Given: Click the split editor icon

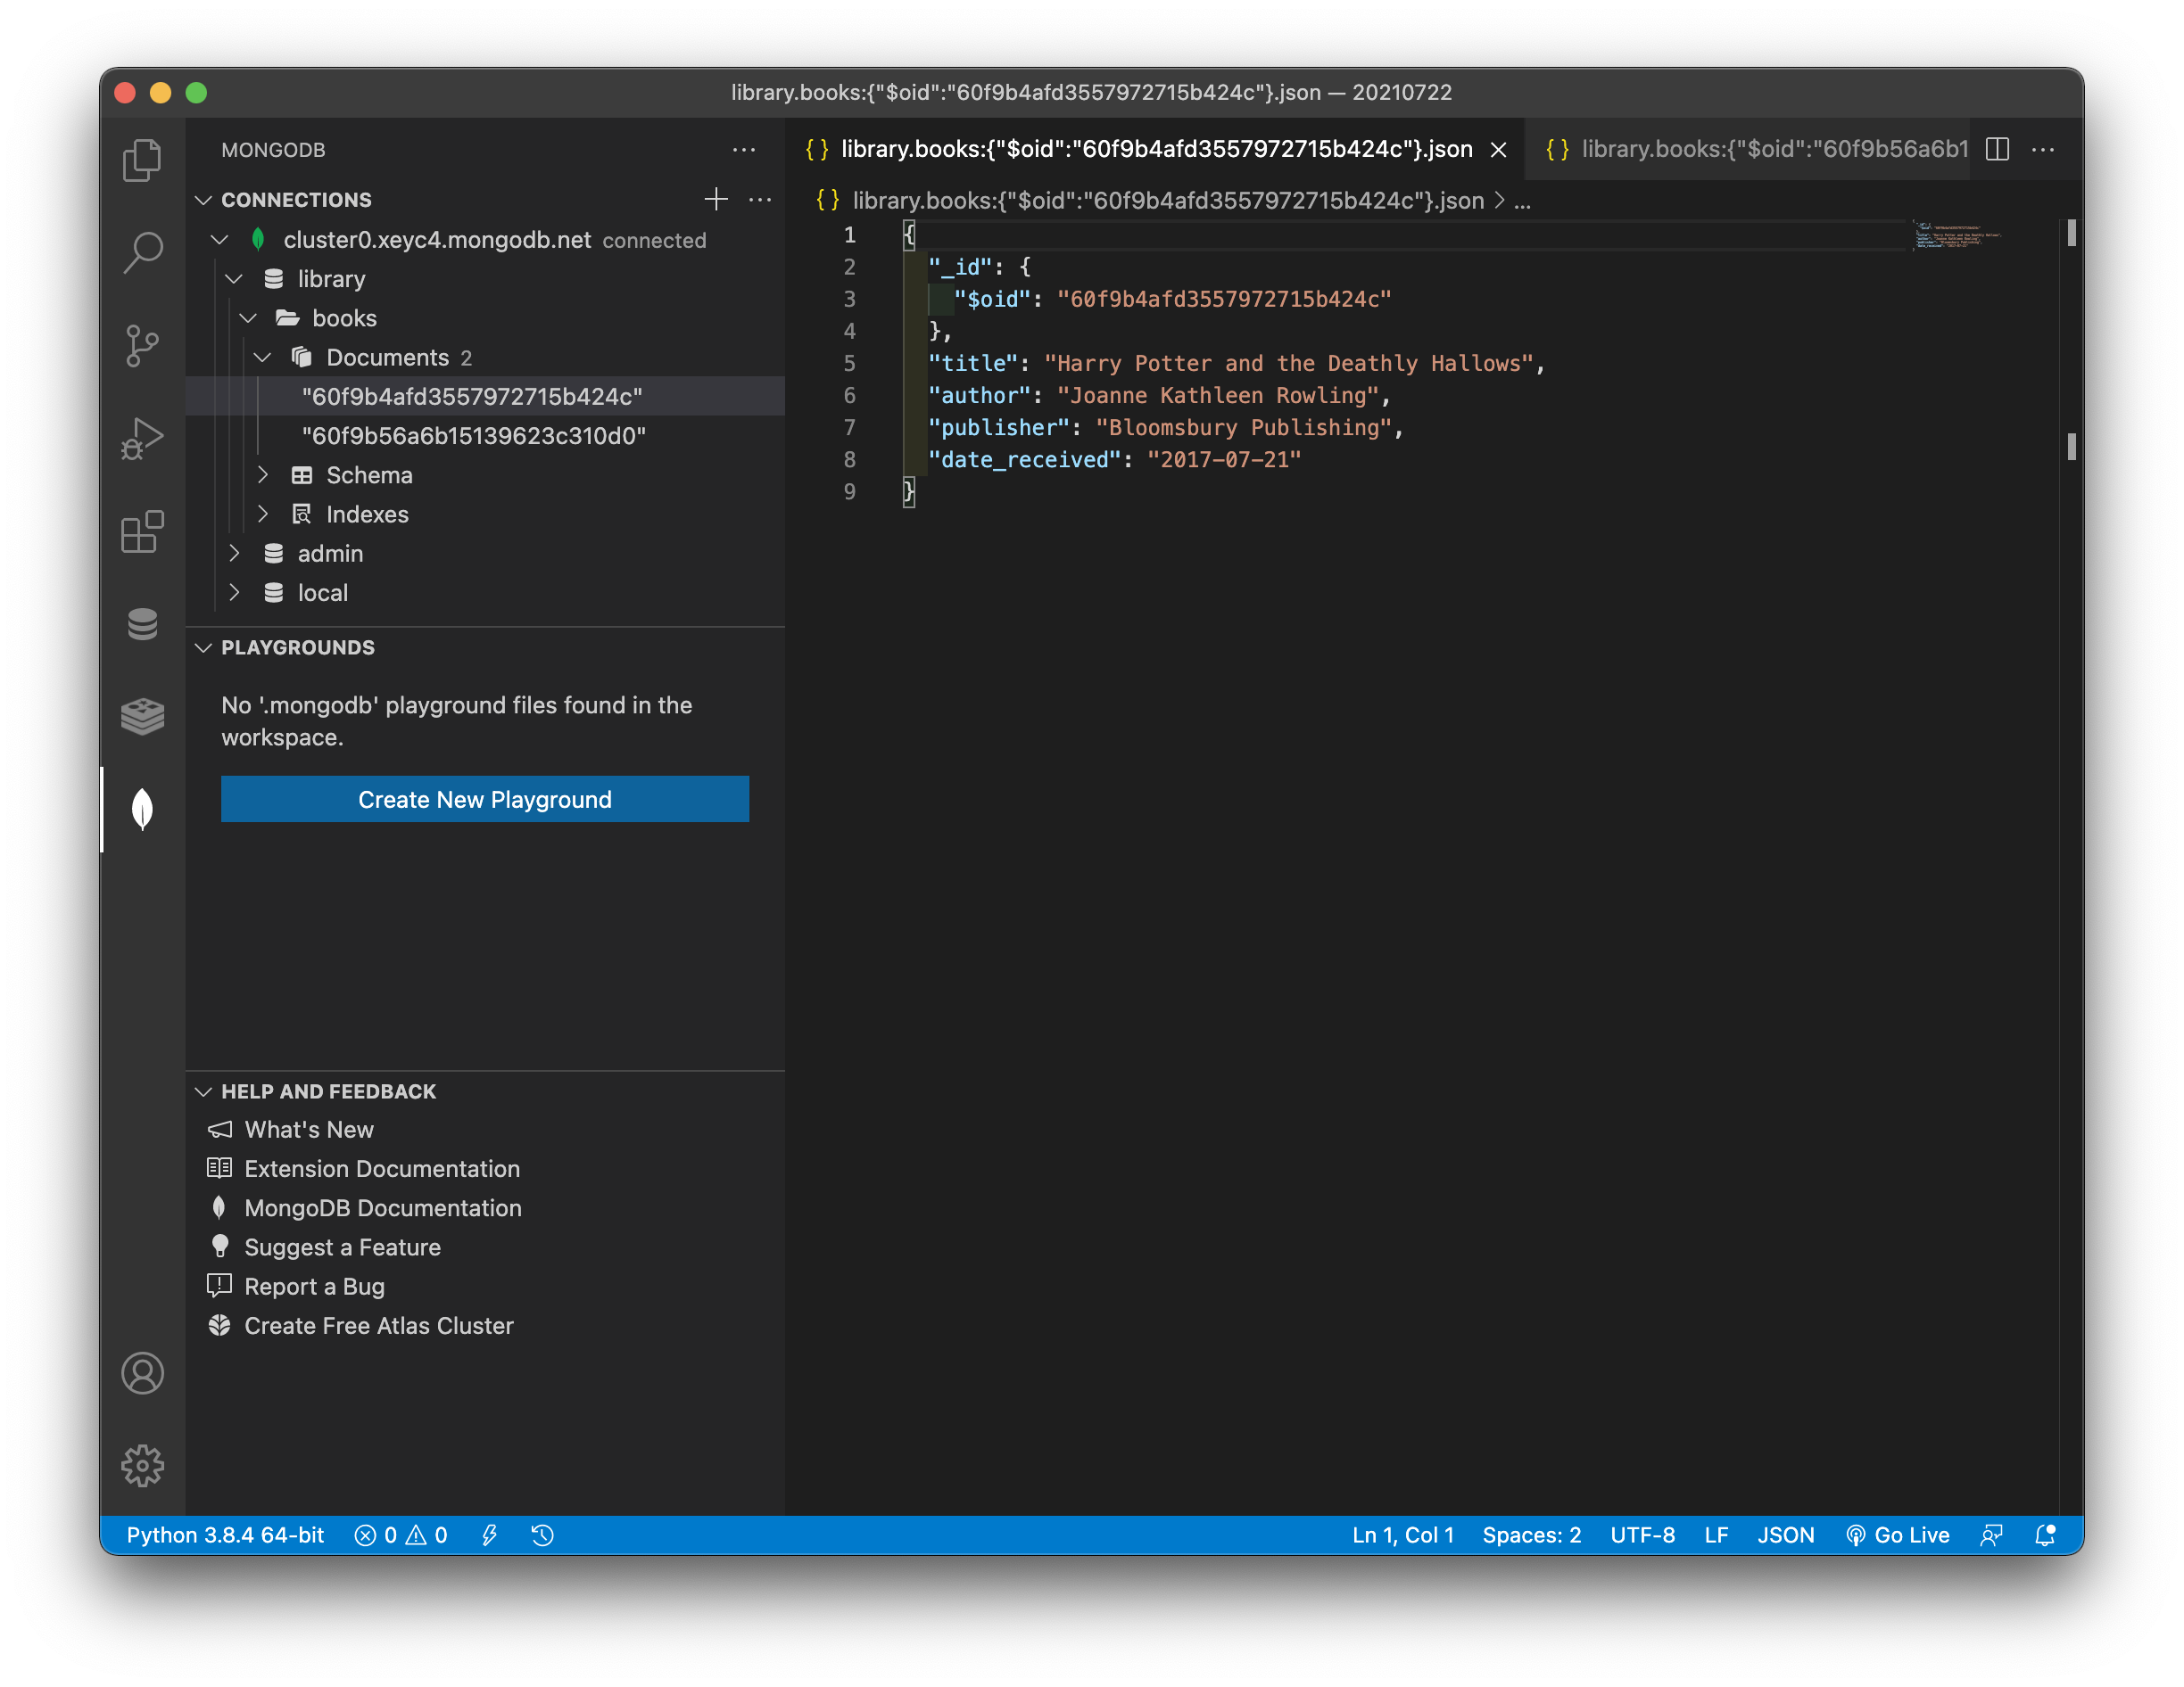Looking at the screenshot, I should pos(1997,150).
